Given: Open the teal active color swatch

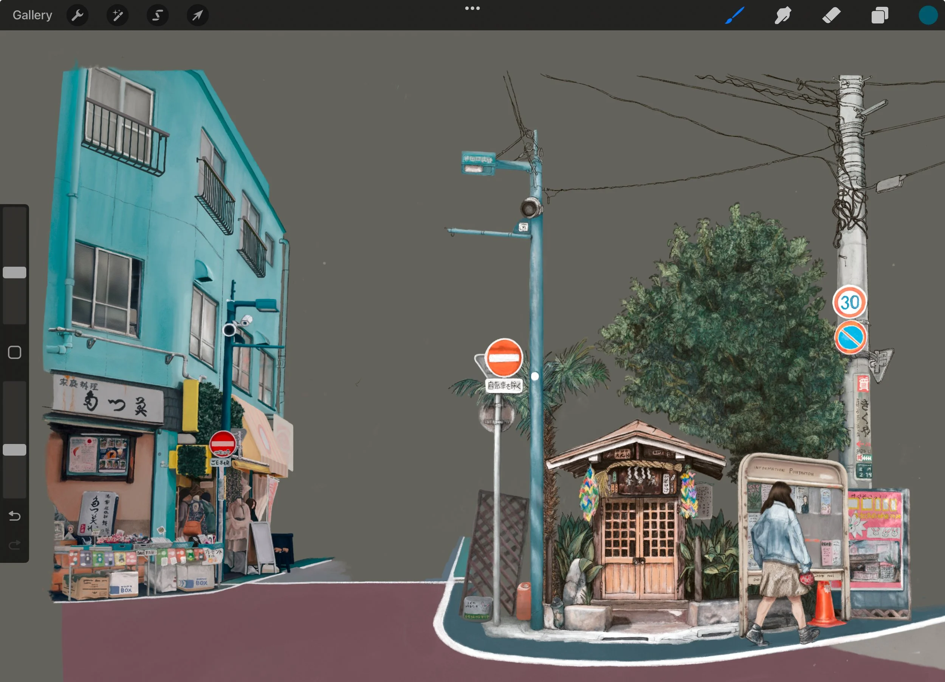Looking at the screenshot, I should 928,15.
